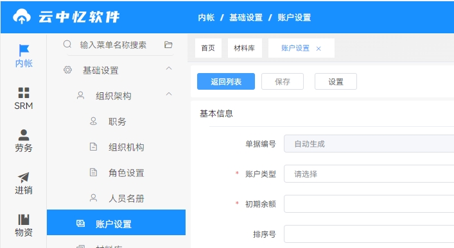Collapse the 组织架构 submenu chevron
Viewport: 454px width, 248px height.
click(169, 94)
